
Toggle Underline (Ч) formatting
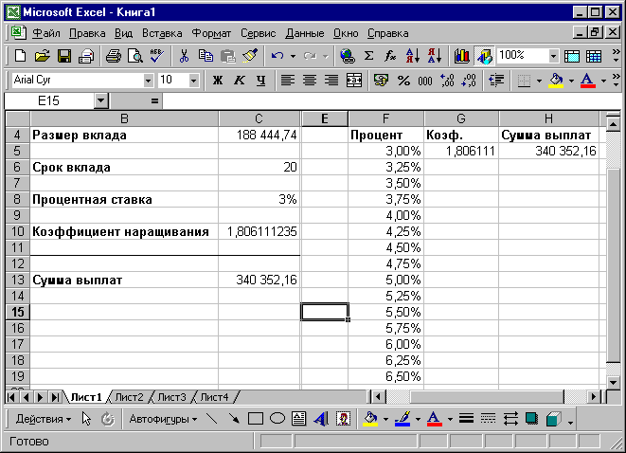261,81
